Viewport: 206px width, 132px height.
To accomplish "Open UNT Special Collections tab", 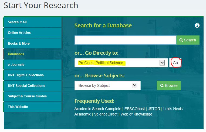I will (32, 86).
